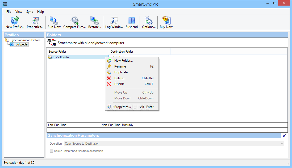The height and width of the screenshot is (168, 292).
Task: Click the Destination Folder column header
Action: click(140, 52)
